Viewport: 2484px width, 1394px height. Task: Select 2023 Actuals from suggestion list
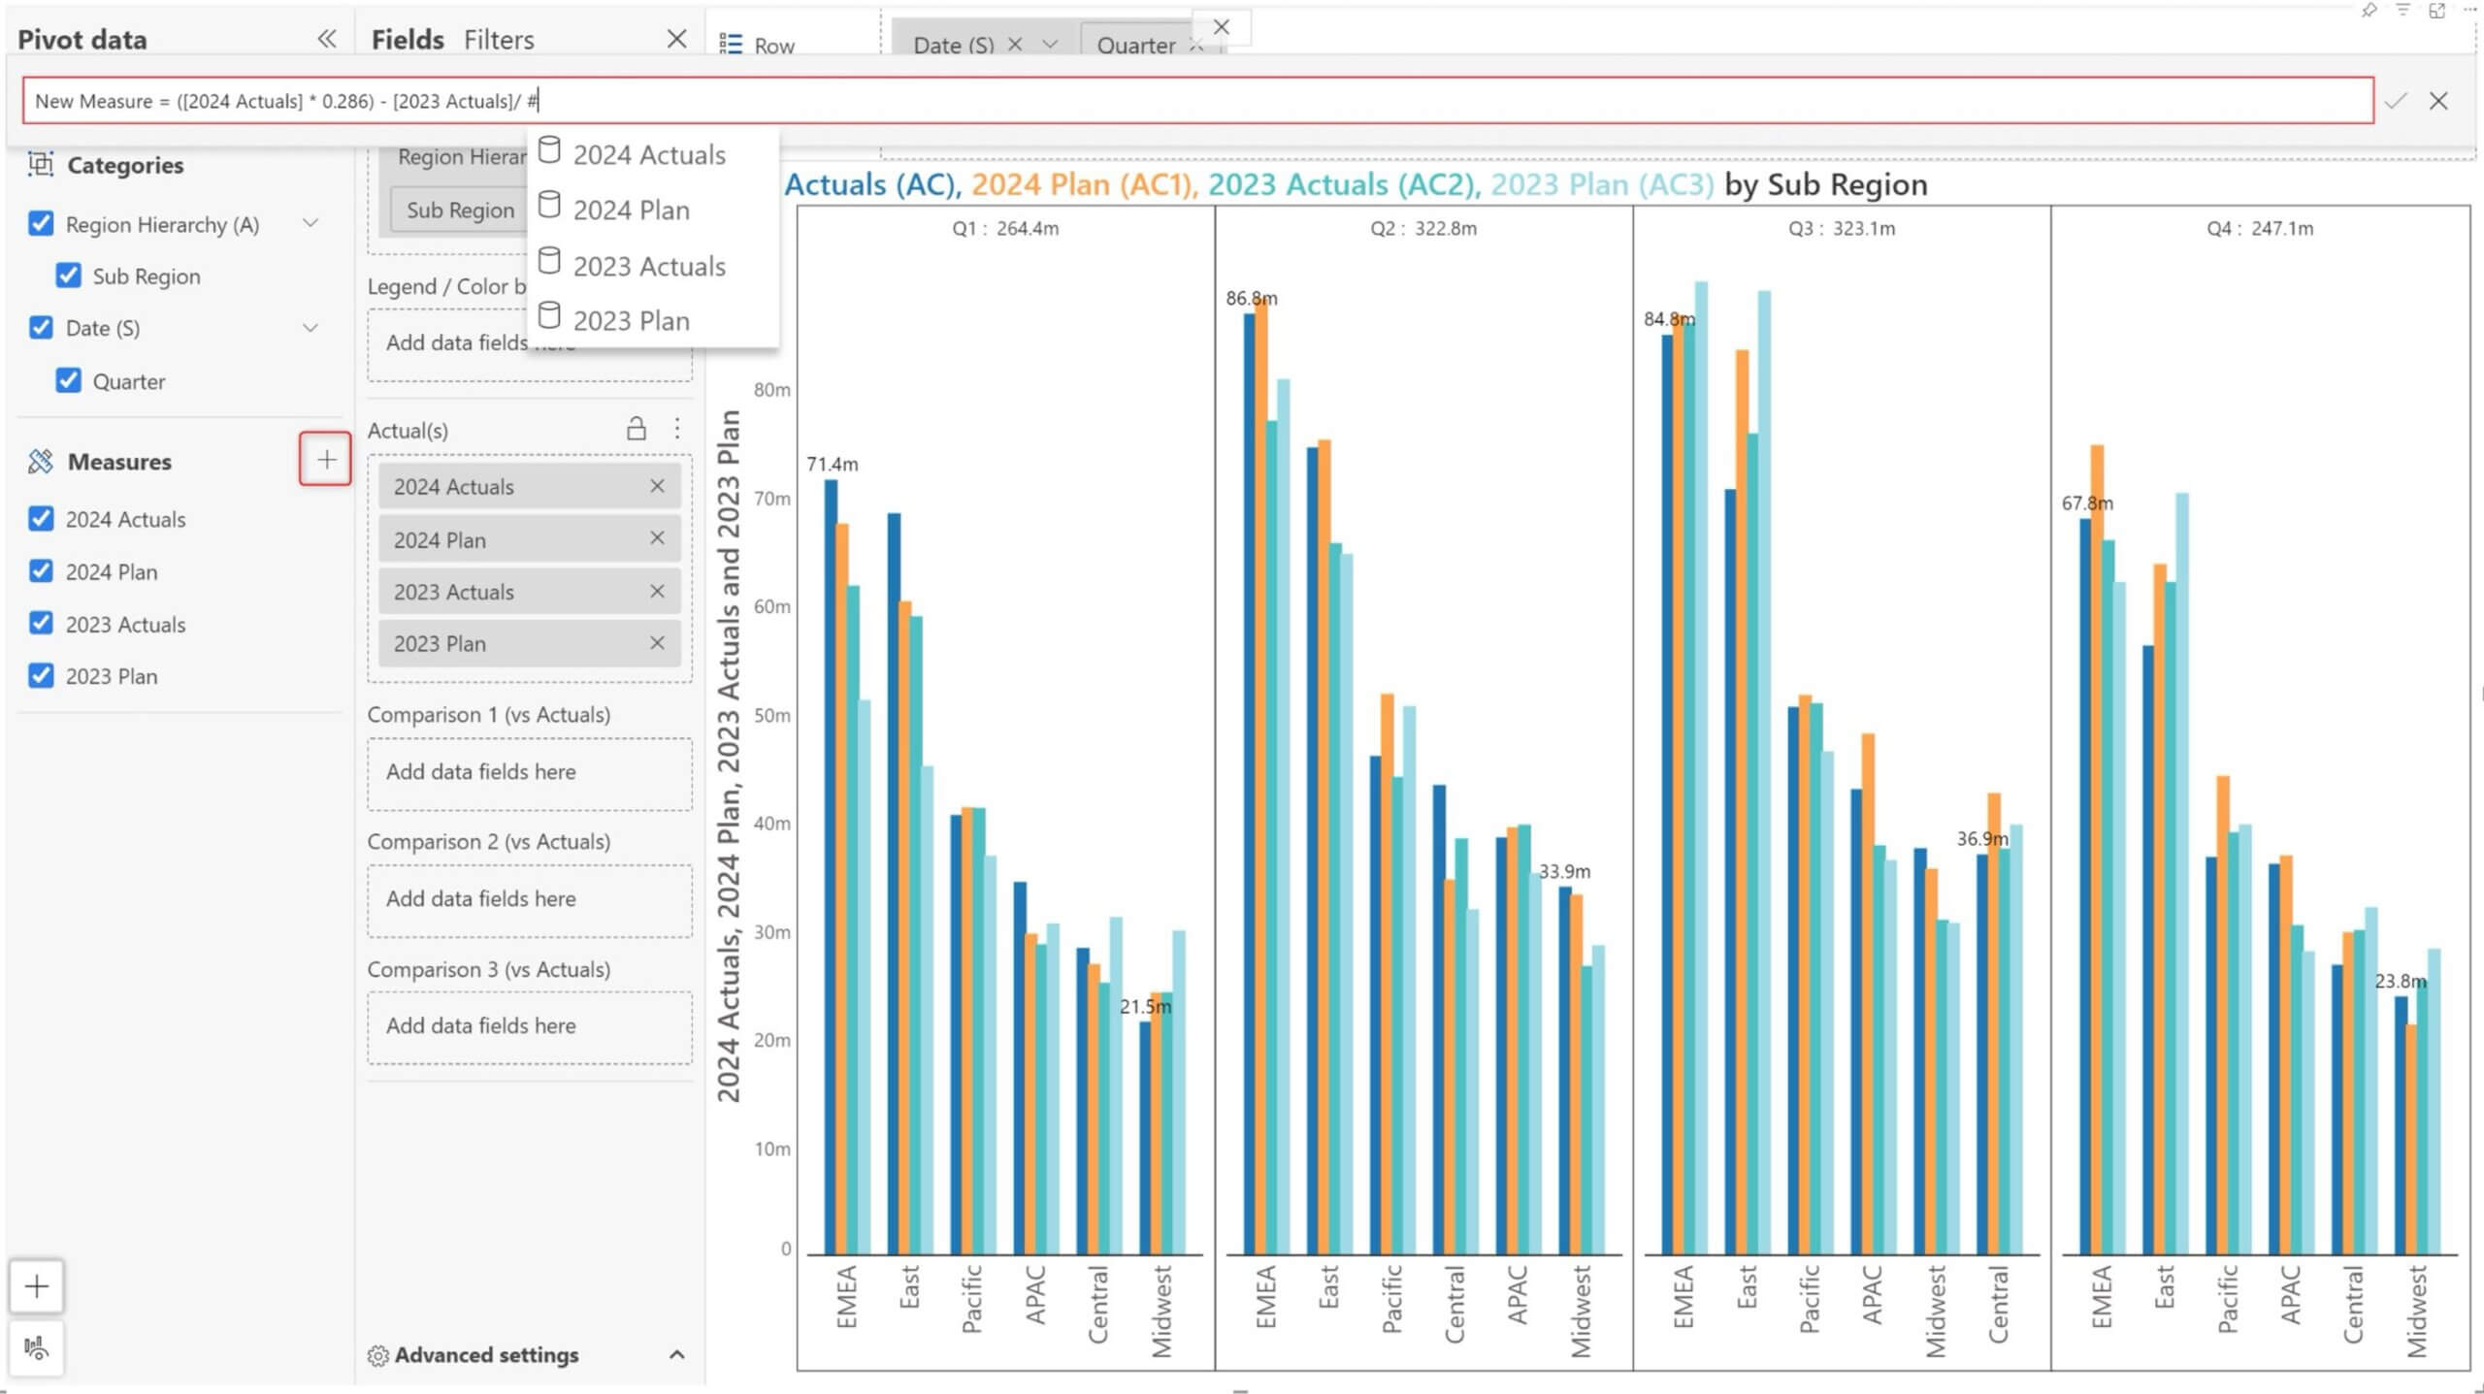[648, 266]
